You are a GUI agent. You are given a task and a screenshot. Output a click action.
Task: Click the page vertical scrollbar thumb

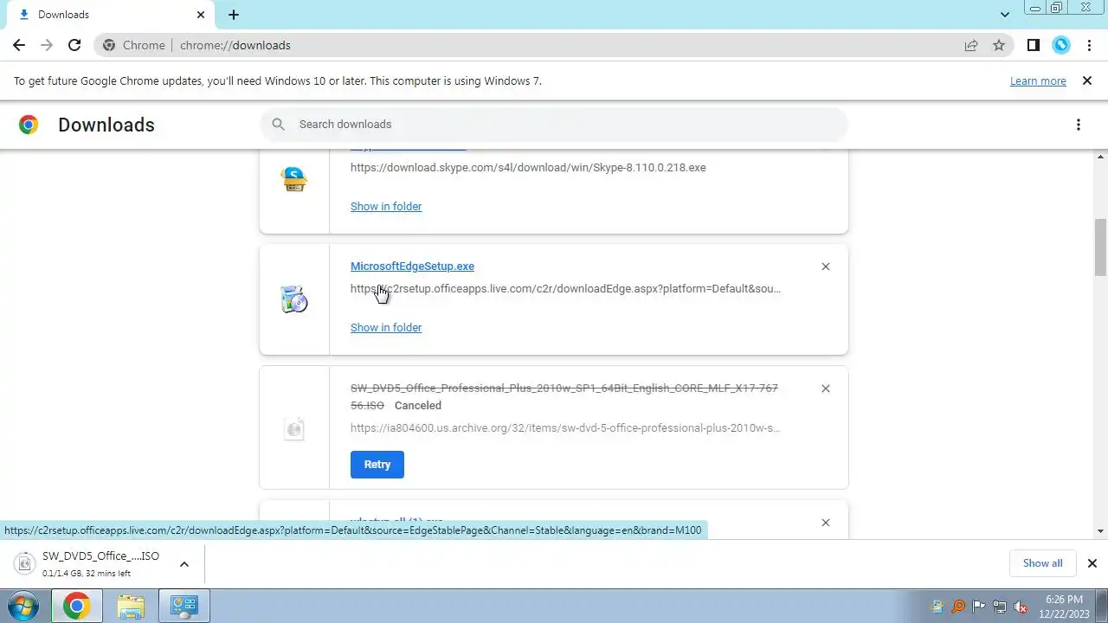pyautogui.click(x=1100, y=247)
